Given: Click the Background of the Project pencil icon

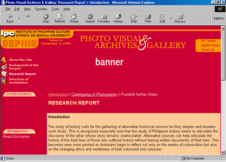Looking at the screenshot, I should pos(4,67).
